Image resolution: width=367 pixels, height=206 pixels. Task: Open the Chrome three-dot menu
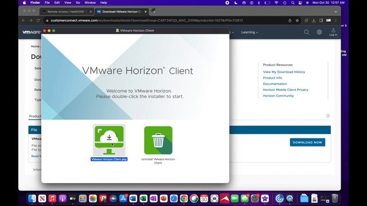tap(336, 21)
